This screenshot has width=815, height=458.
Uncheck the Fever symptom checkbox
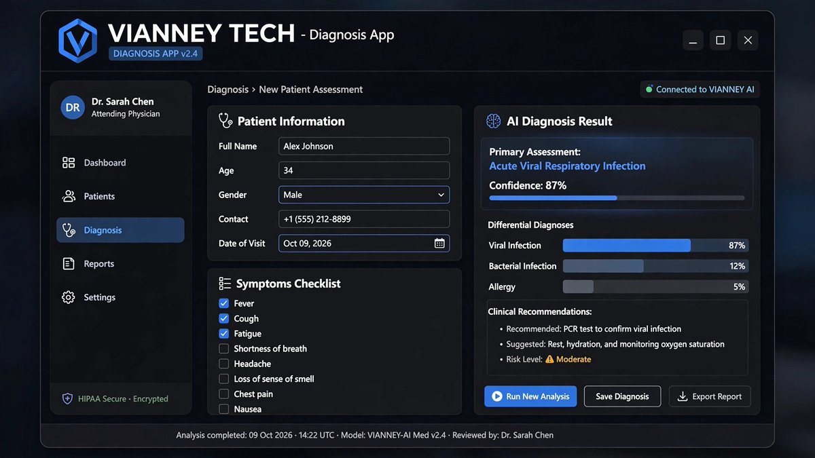(223, 303)
